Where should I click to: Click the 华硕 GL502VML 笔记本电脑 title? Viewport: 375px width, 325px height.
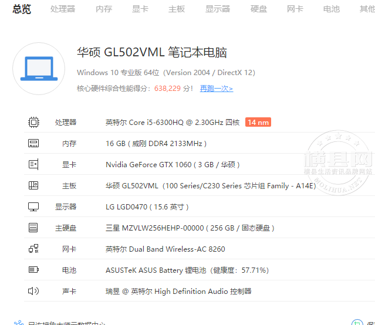pos(152,52)
